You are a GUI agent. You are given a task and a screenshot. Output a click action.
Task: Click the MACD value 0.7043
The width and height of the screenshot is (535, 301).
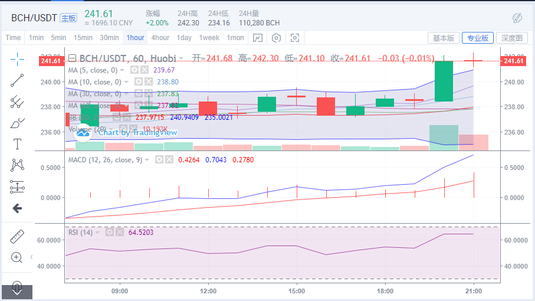(x=216, y=160)
